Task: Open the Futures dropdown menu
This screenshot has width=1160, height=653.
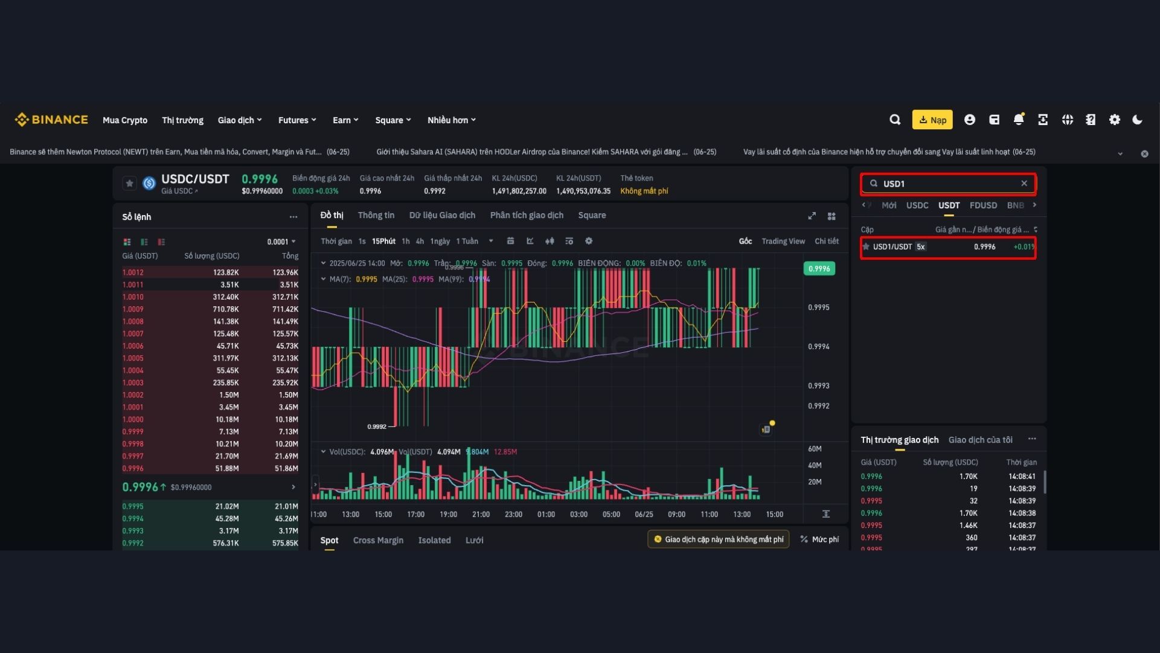Action: tap(297, 120)
